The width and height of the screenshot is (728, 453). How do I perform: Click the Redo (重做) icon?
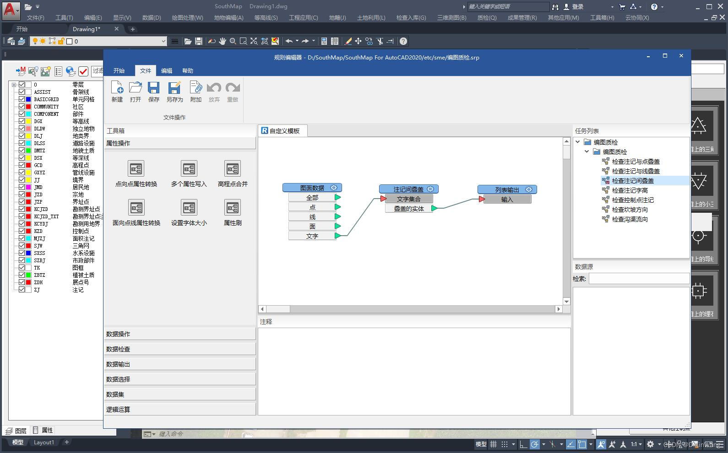click(x=233, y=88)
